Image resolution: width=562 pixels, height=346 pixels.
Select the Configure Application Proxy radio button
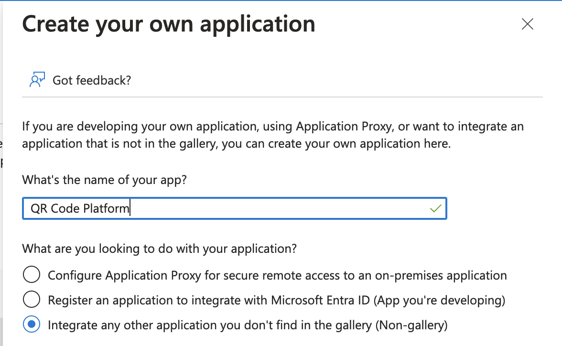[x=32, y=275]
